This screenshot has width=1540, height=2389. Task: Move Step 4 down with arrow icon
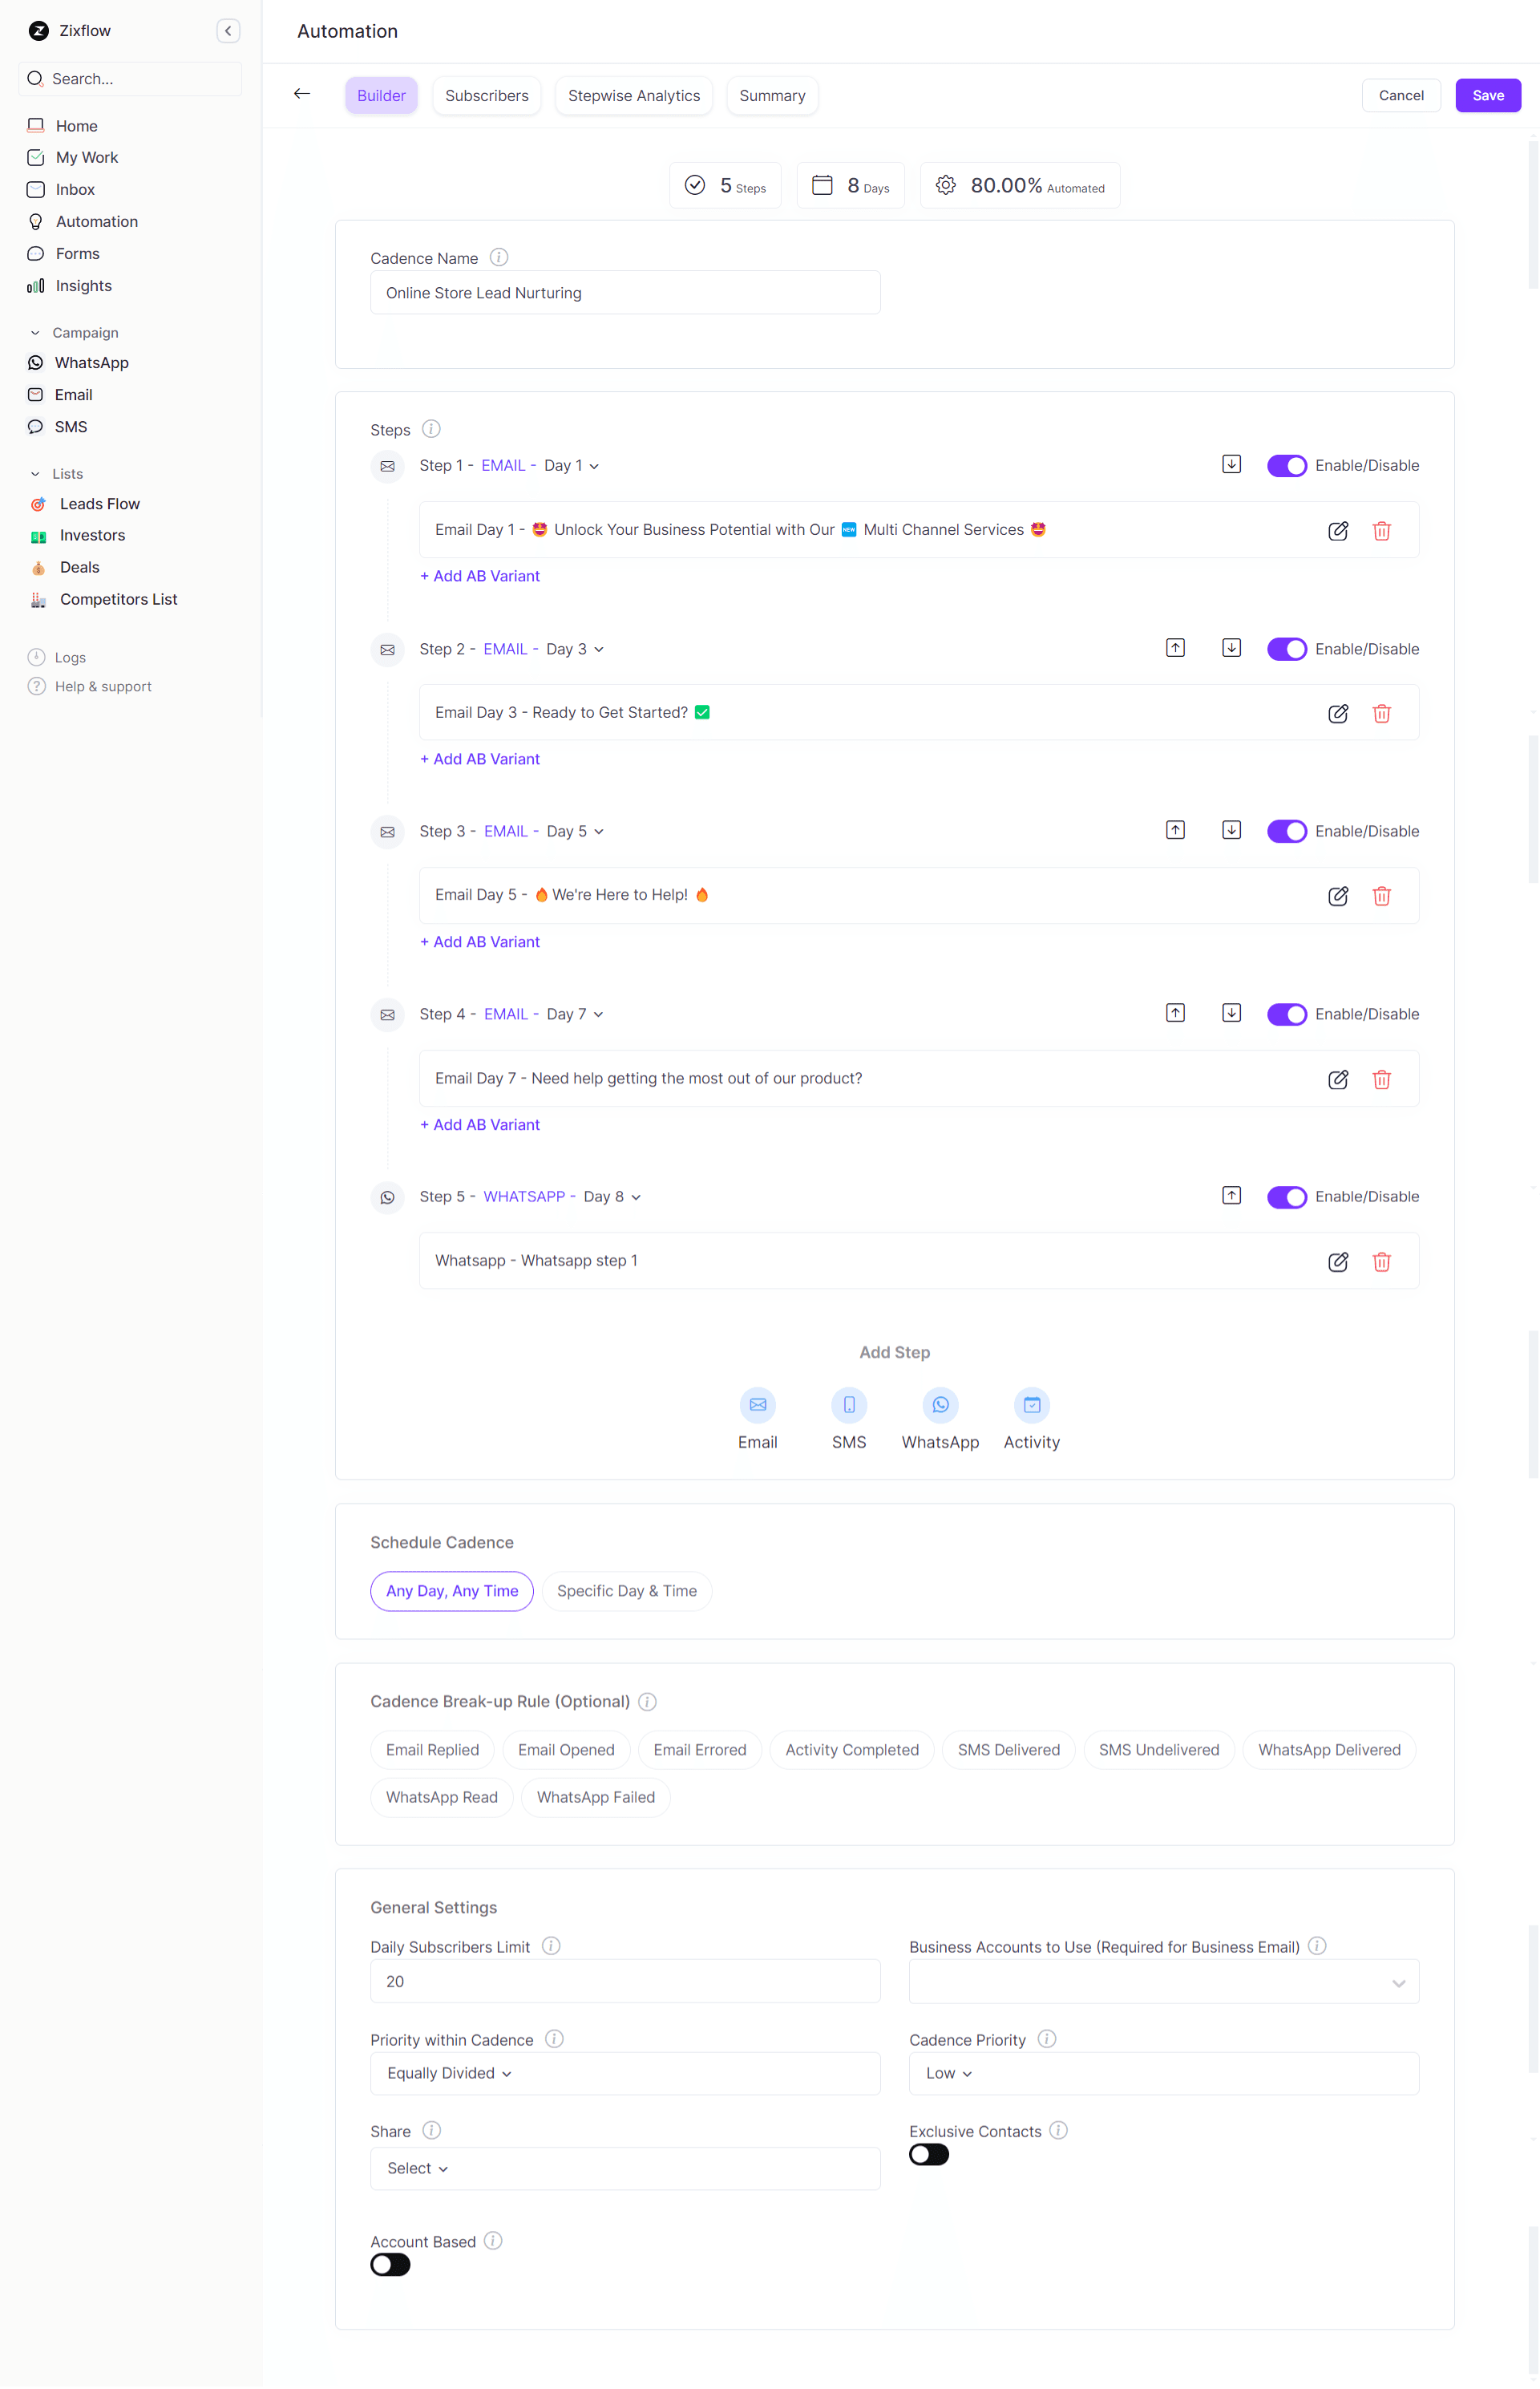pyautogui.click(x=1231, y=1014)
